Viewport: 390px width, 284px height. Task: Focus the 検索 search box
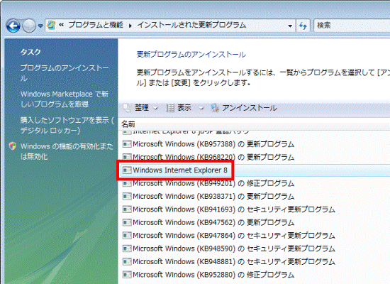point(352,26)
